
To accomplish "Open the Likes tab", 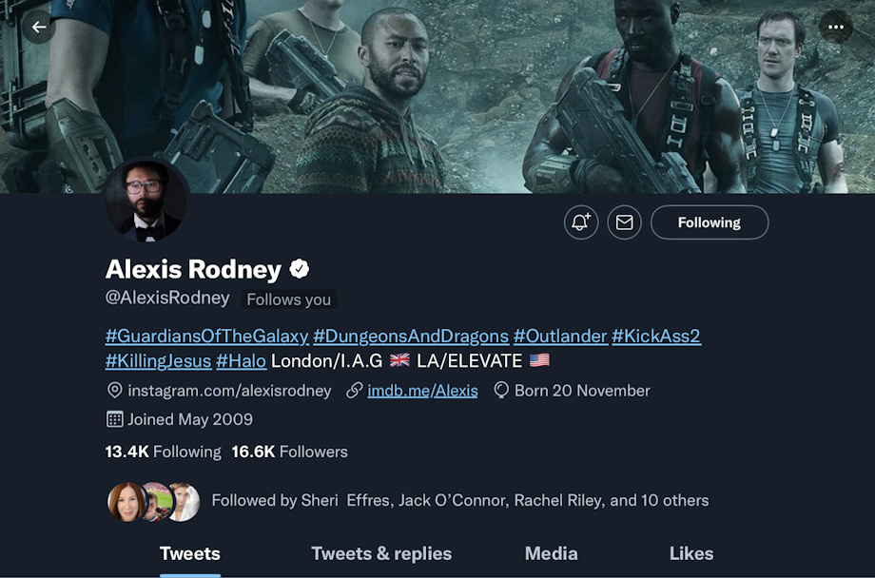I will tap(690, 553).
